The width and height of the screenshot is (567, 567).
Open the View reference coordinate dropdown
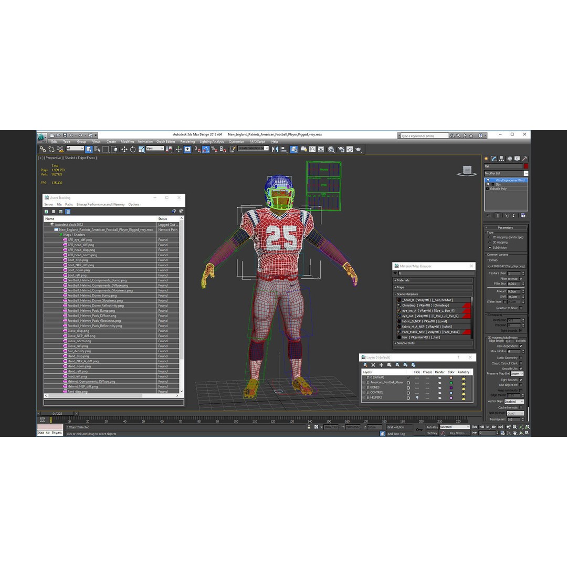click(155, 148)
